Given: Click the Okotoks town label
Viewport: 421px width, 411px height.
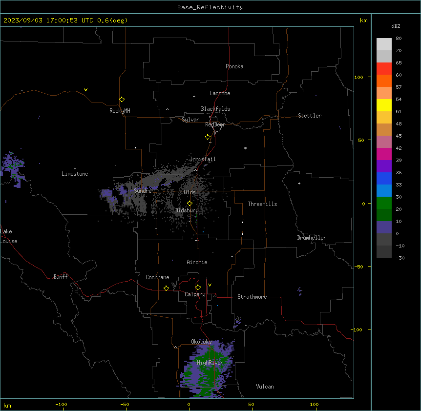Looking at the screenshot, I should [x=201, y=342].
